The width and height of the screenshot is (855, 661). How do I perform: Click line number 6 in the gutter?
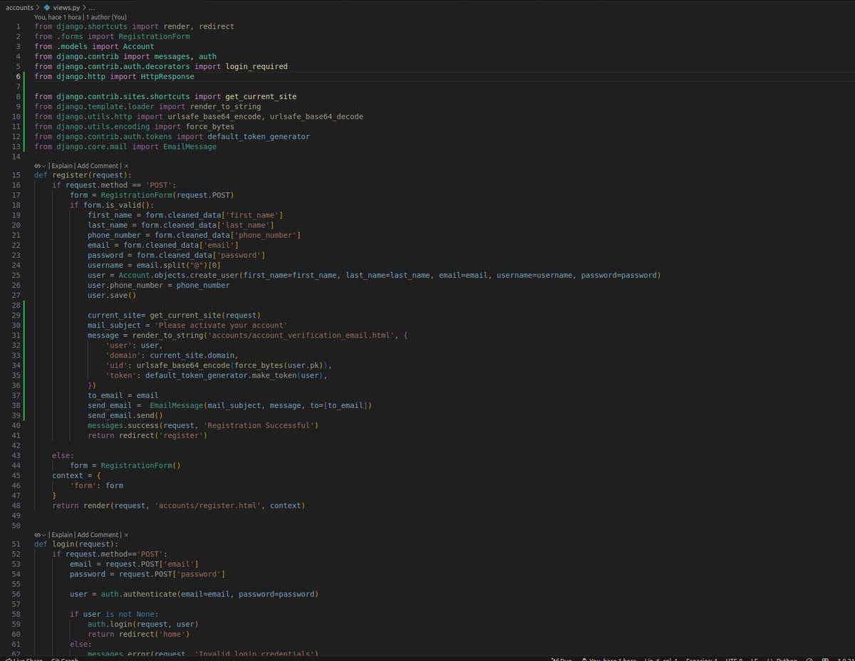pyautogui.click(x=18, y=76)
